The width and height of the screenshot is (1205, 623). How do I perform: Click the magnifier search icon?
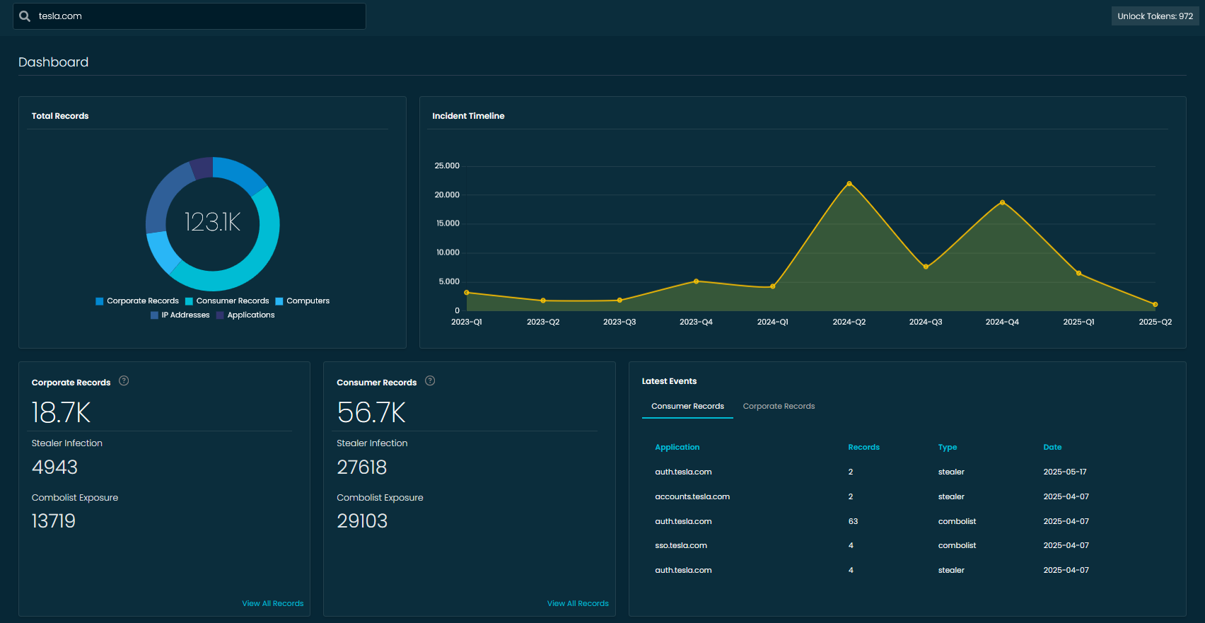coord(25,16)
